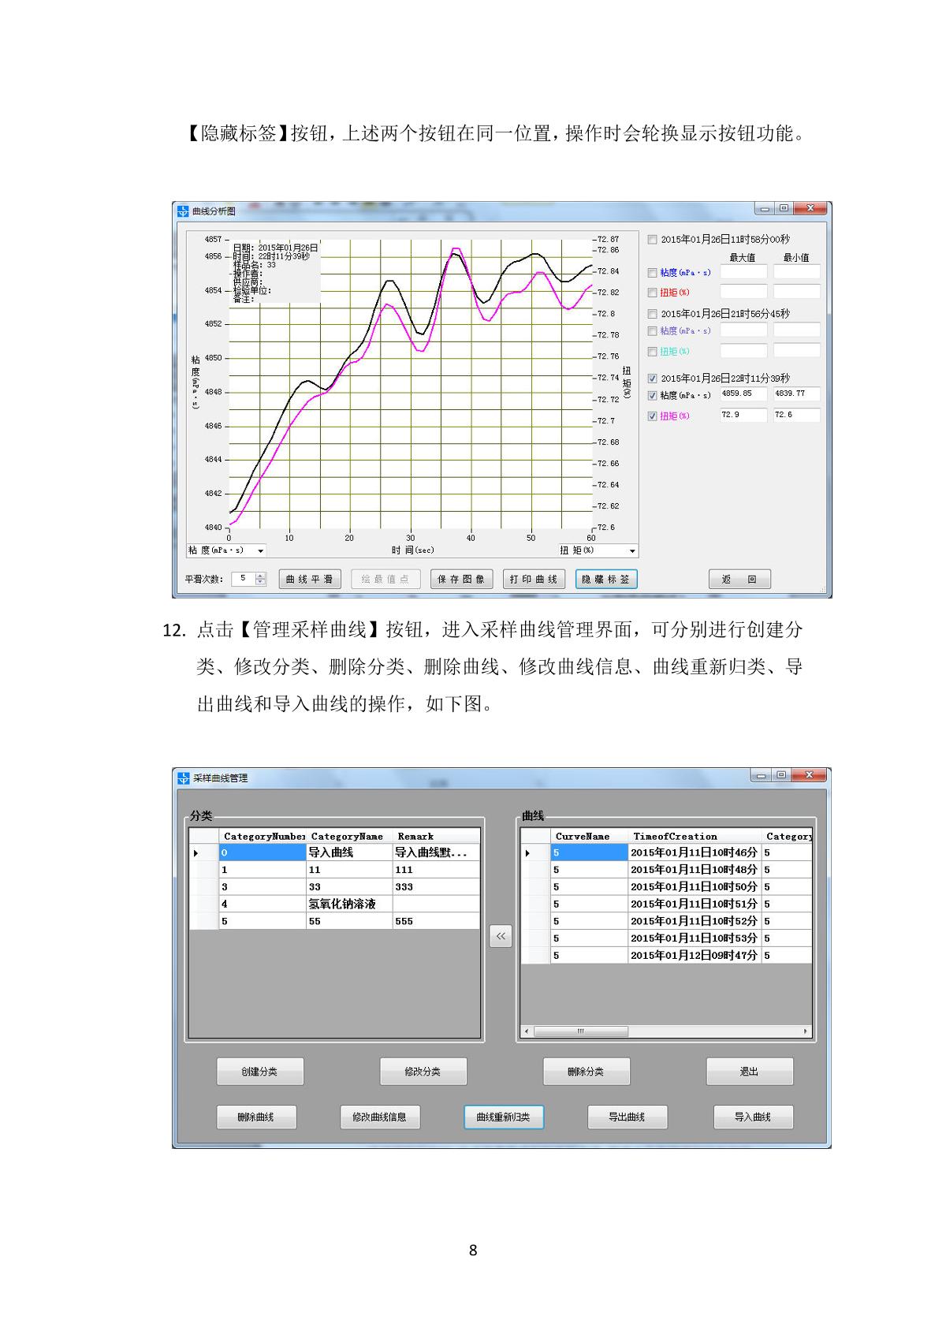Viewport: 946px width, 1339px height.
Task: Close the 采样曲线管理 window
Action: [x=808, y=775]
